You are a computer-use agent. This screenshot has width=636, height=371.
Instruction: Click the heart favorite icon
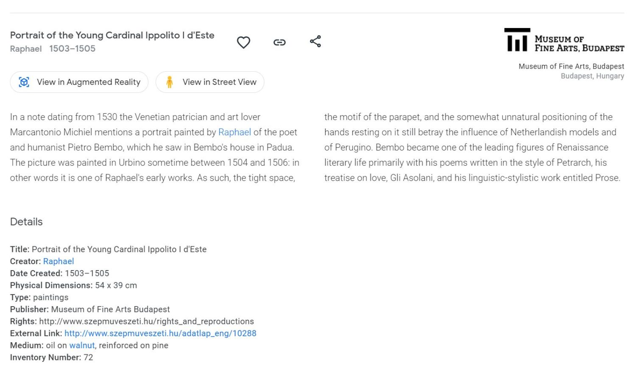[243, 42]
